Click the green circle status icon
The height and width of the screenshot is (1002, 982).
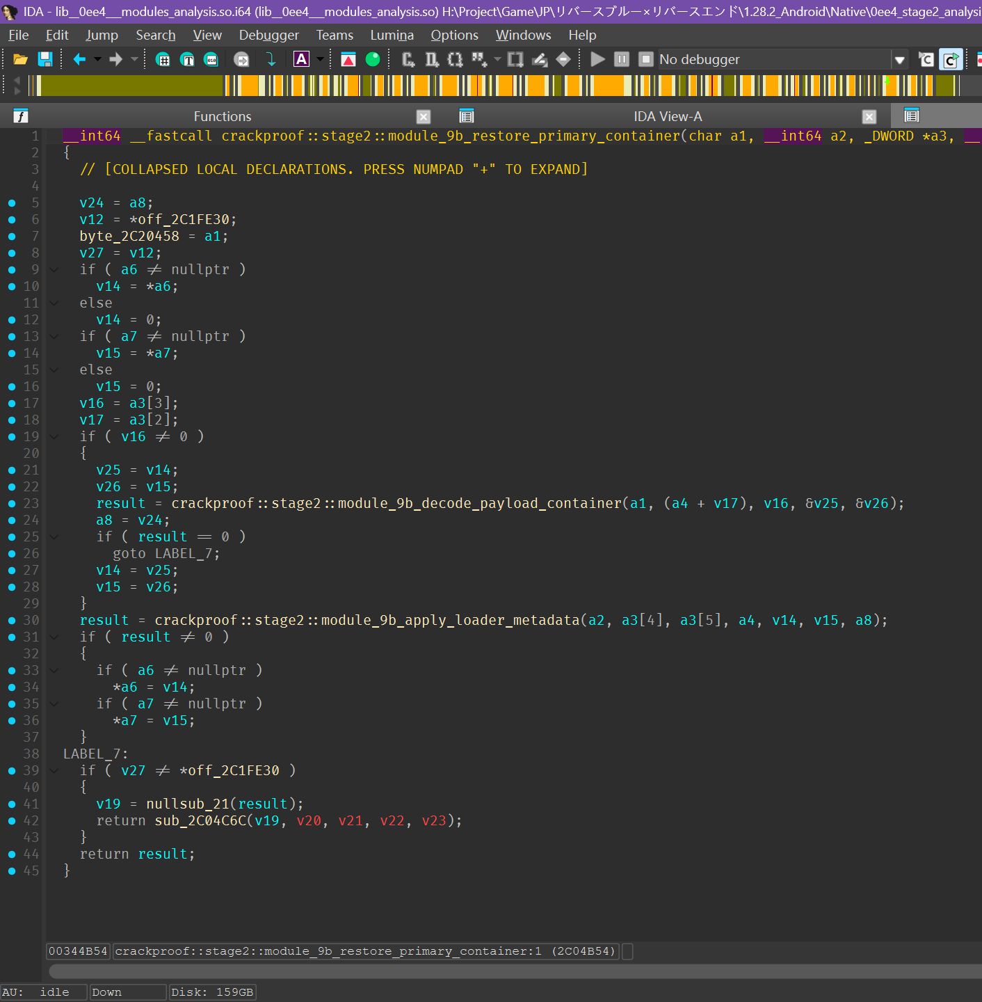coord(373,60)
